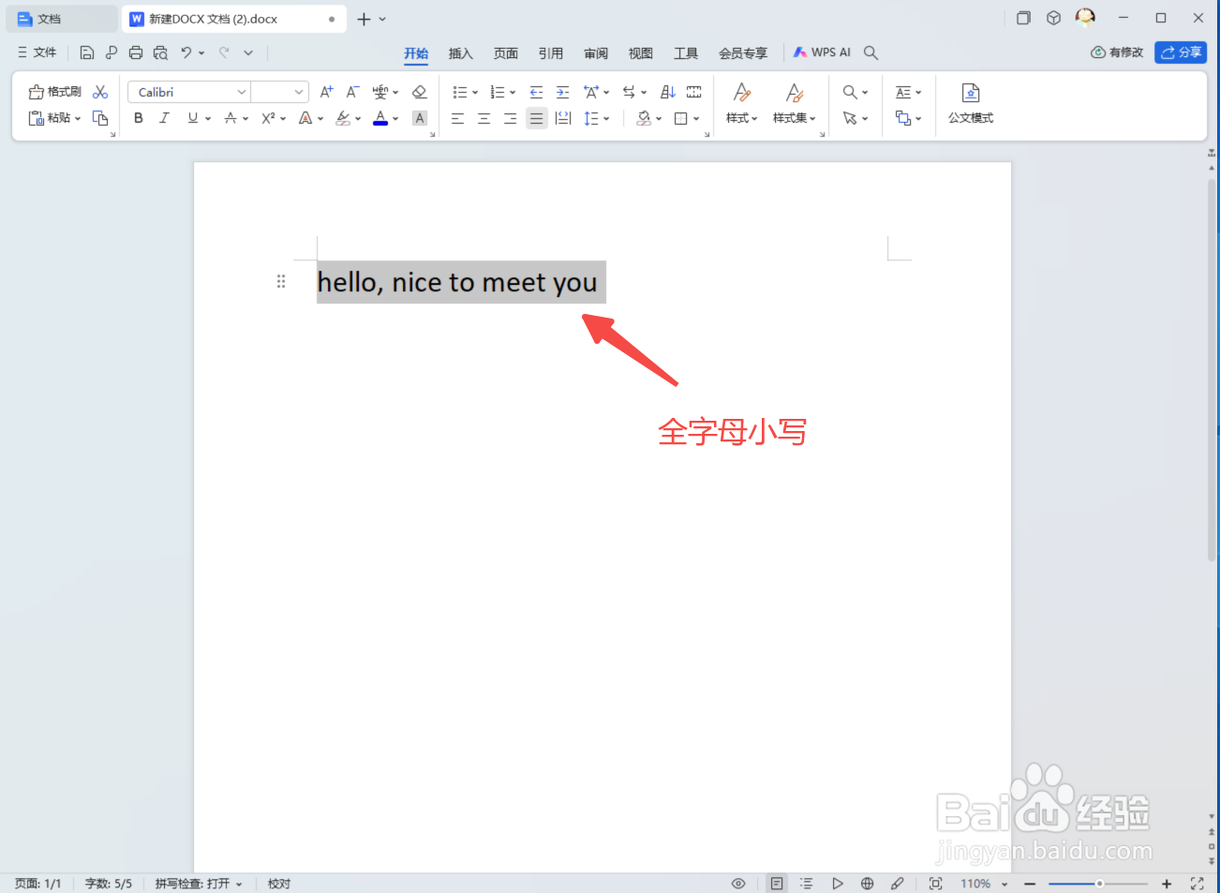Expand line spacing options dropdown
Viewport: 1220px width, 893px height.
click(x=606, y=118)
